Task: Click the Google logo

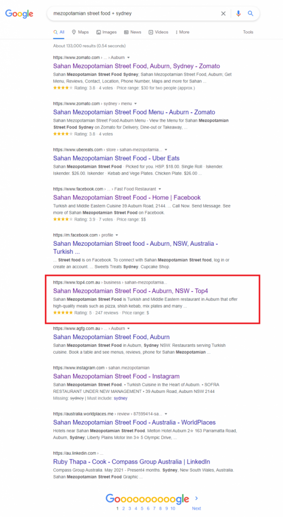Action: click(x=19, y=14)
